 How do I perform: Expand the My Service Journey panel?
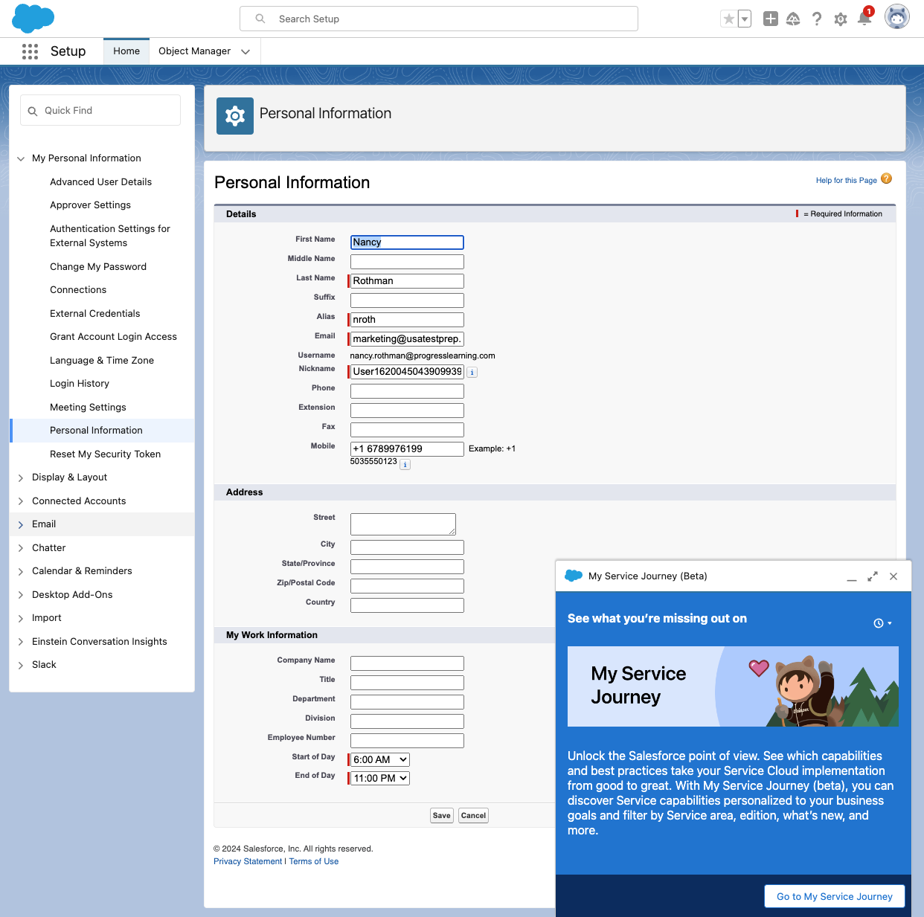(873, 576)
